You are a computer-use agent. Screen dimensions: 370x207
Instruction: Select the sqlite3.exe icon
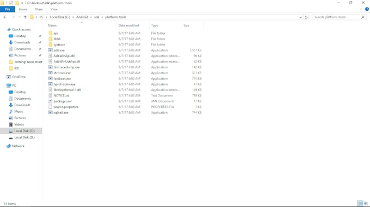(x=50, y=113)
